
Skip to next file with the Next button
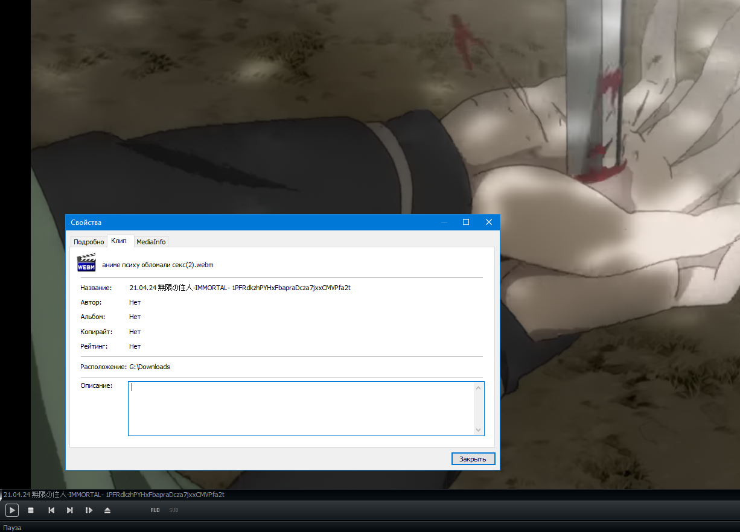pos(70,510)
